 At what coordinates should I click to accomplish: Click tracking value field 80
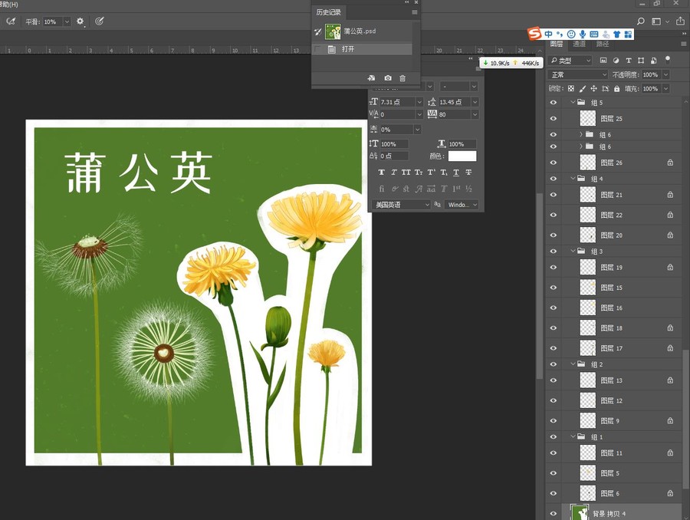454,114
